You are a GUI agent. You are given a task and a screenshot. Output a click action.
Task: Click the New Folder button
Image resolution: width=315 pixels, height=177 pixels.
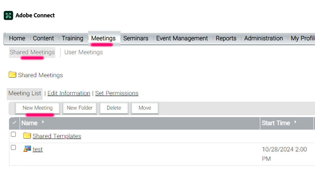(80, 108)
